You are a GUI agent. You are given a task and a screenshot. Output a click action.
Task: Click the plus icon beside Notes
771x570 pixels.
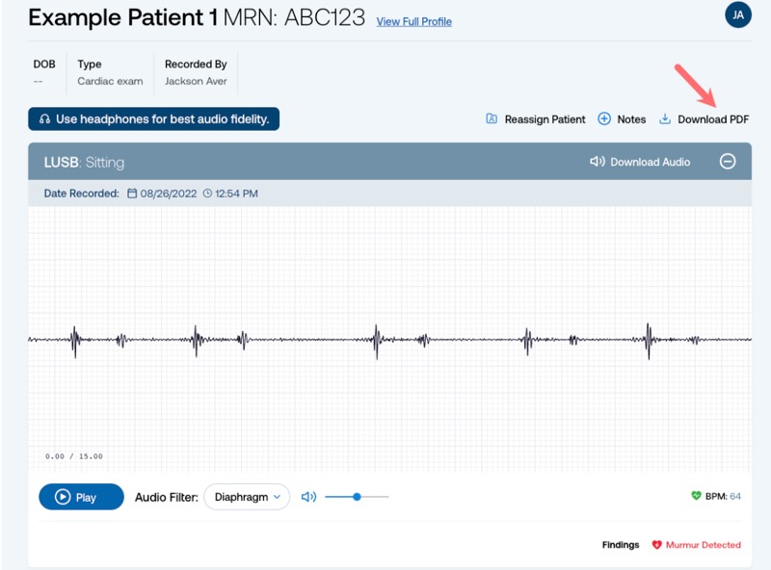[604, 119]
